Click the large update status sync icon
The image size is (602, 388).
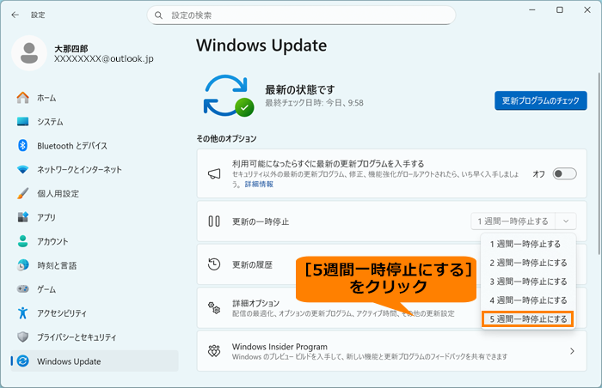(x=229, y=95)
